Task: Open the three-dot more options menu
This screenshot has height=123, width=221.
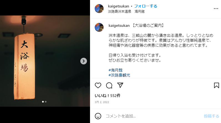Action: pyautogui.click(x=216, y=9)
